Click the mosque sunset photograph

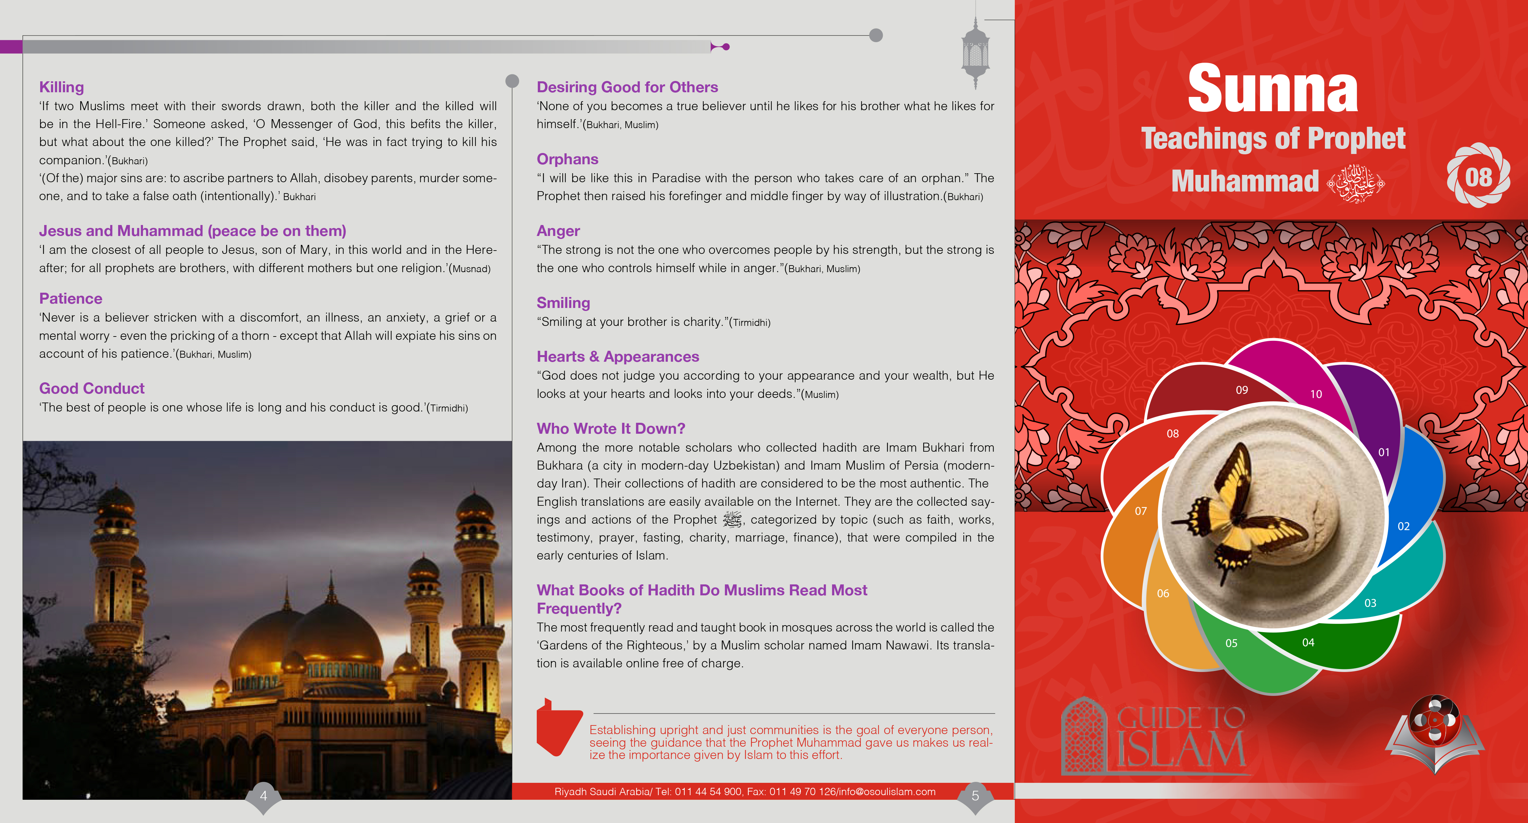pyautogui.click(x=267, y=620)
